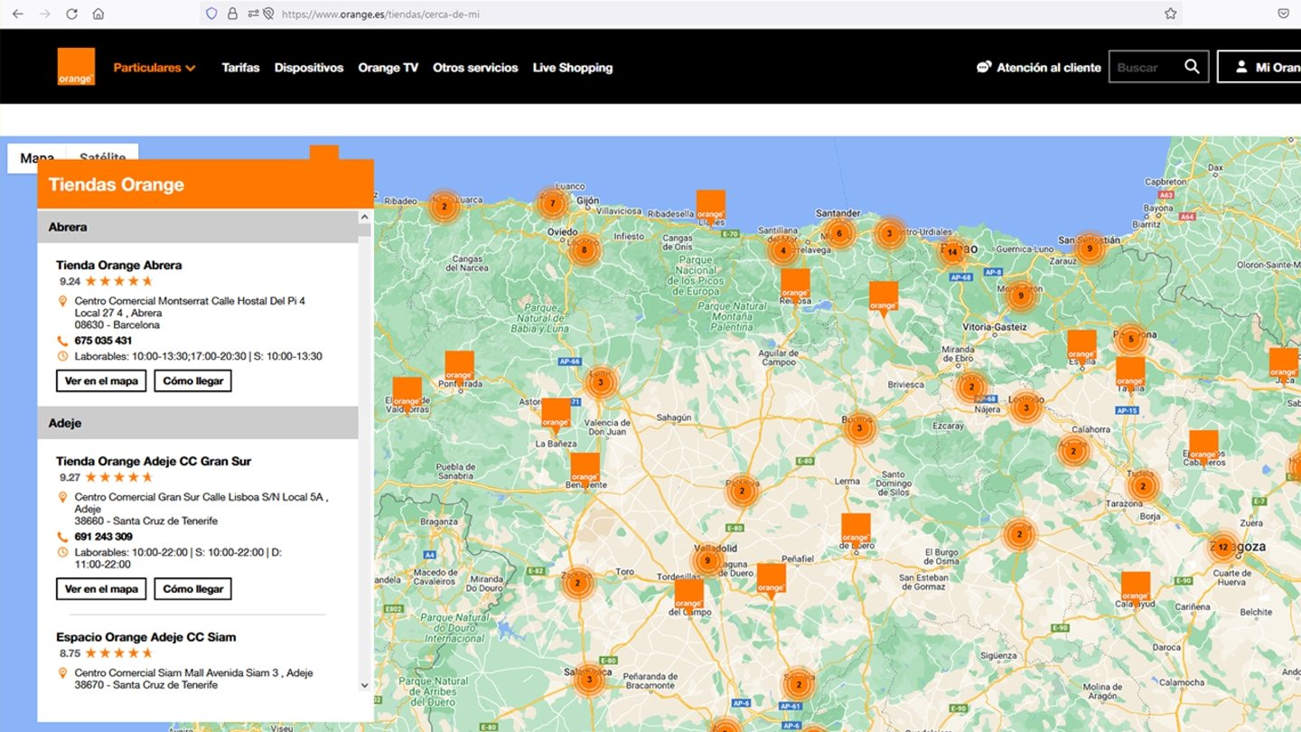Open the Live Shopping menu item
Screen dimensions: 1301x732
click(x=573, y=68)
